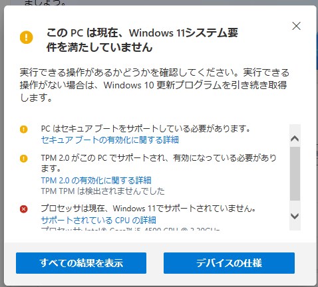Click the yellow warning icon next to セキュア ブート message
Viewport: 318px width, 287px height.
tap(24, 129)
